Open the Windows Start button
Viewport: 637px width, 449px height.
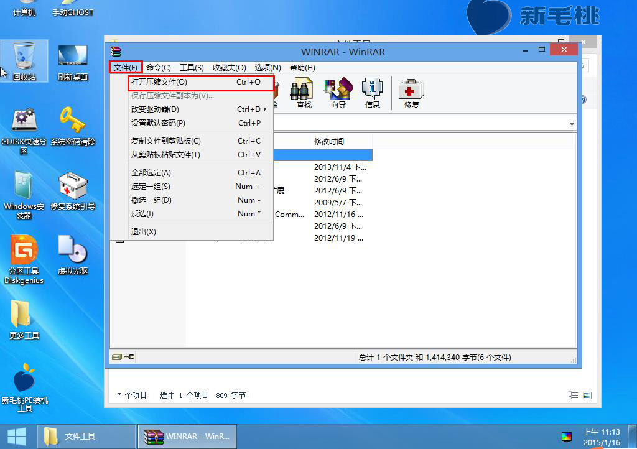click(x=17, y=437)
